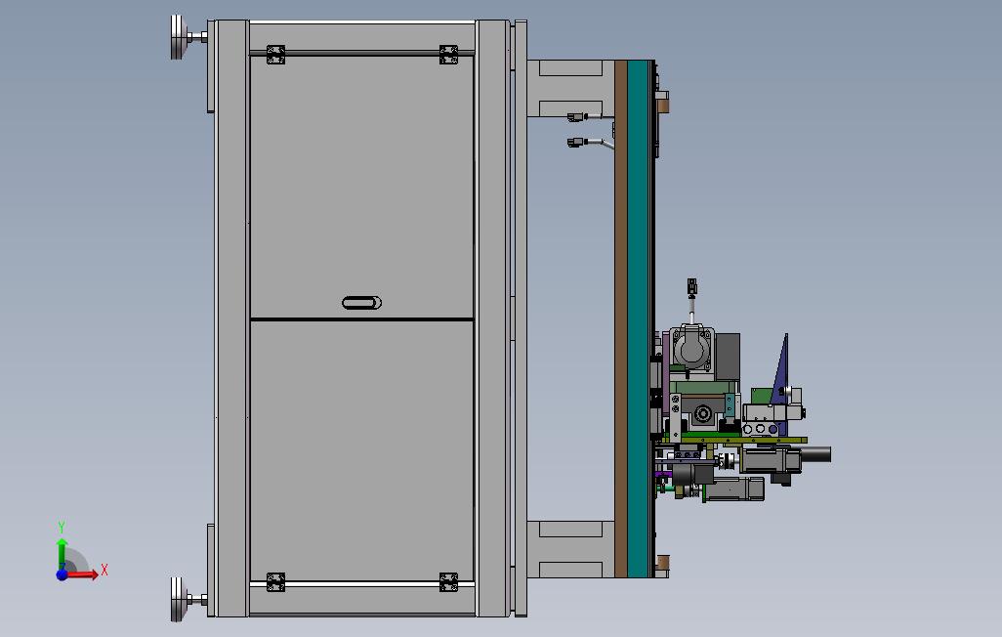Viewport: 1002px width, 637px height.
Task: Click the red X axis arrow of triad
Action: coord(85,574)
